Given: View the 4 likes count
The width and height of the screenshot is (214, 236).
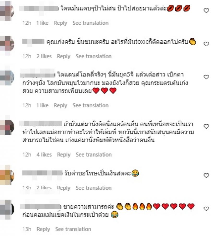Looking at the screenshot, I should 44,155.
